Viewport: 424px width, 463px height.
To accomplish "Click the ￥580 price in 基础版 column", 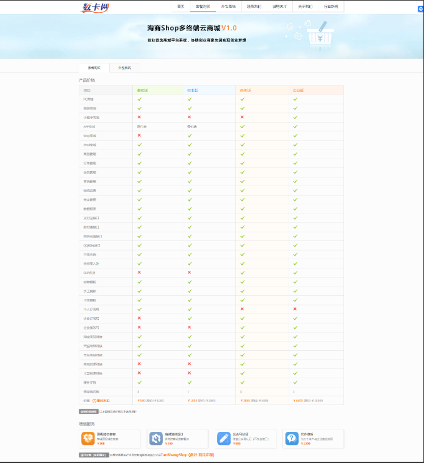I will pyautogui.click(x=142, y=401).
